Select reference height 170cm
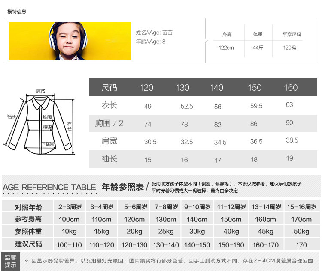Screen dimensions: 322x274 click(301, 220)
